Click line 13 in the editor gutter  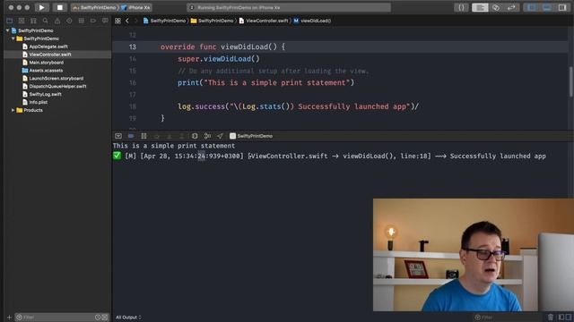pyautogui.click(x=132, y=47)
